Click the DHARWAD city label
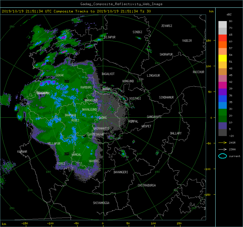The image size is (243, 227). pyautogui.click(x=70, y=115)
